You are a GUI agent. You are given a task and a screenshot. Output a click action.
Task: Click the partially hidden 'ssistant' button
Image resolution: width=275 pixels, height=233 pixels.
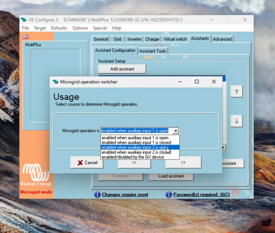click(x=233, y=163)
